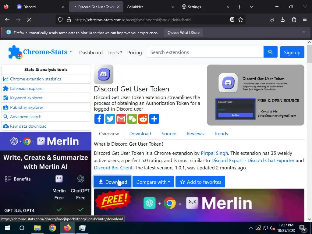
Task: Expand the Chrome-Stats brand dropdown
Action: click(70, 51)
